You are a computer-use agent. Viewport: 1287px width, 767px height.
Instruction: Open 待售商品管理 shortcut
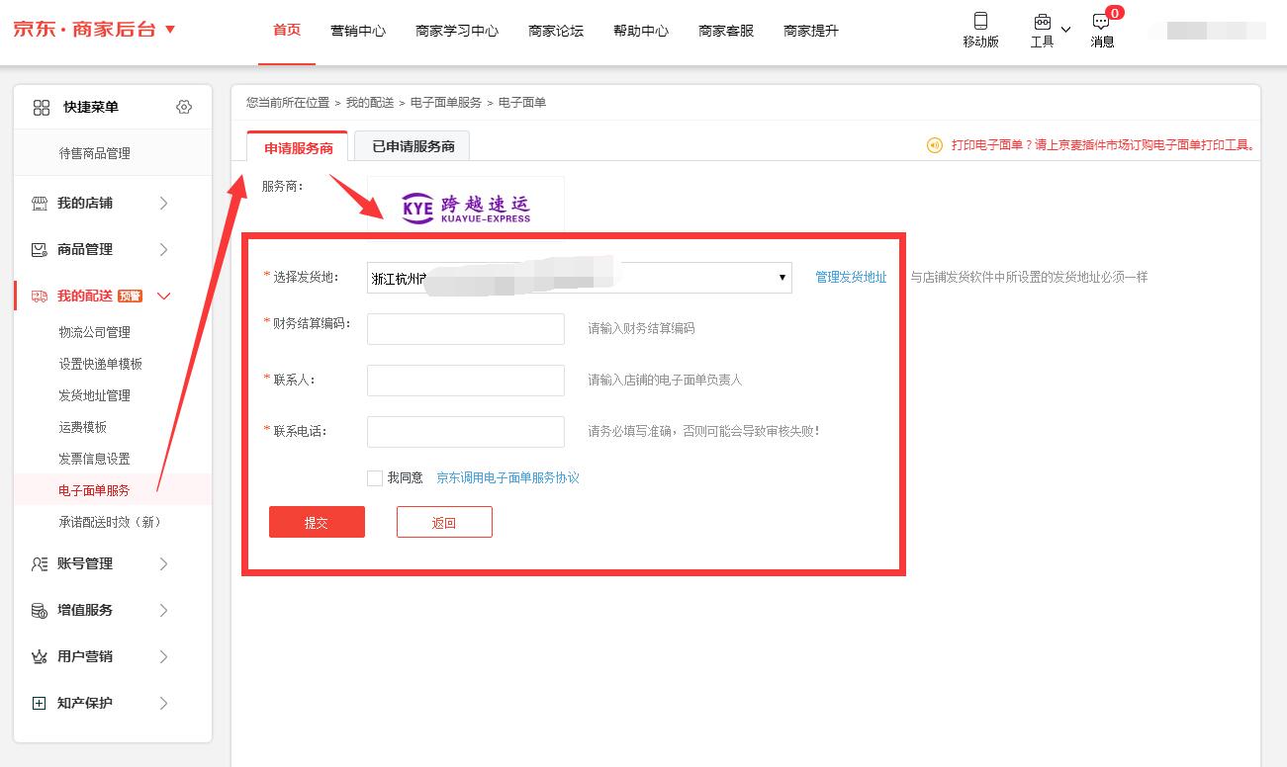95,153
